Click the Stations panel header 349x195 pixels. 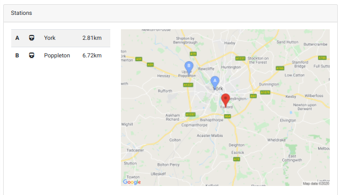pos(171,13)
